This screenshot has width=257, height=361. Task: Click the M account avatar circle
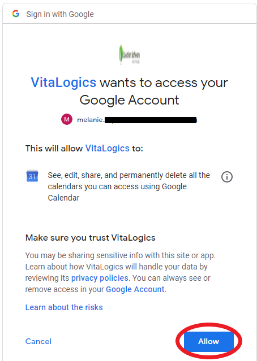67,119
